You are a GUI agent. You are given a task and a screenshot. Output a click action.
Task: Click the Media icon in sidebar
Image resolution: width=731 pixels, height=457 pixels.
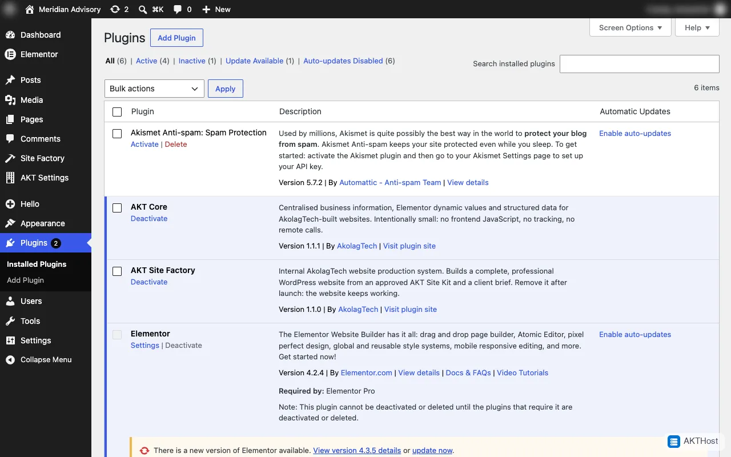tap(10, 100)
